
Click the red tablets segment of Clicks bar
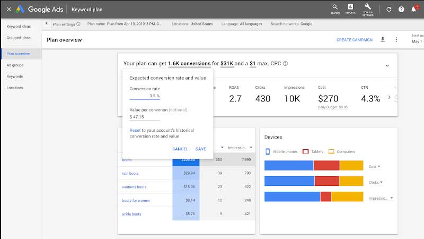326,181
